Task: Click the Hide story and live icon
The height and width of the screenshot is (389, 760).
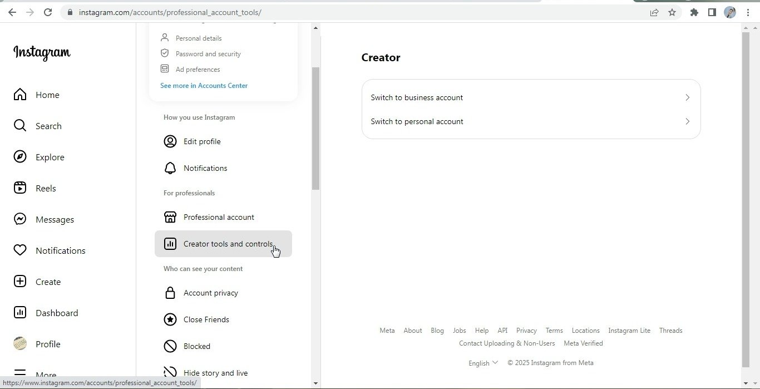Action: [170, 373]
